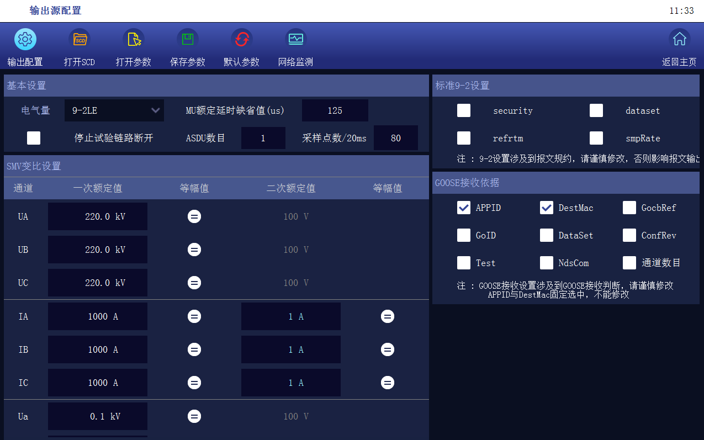Screen dimensions: 704x440
Task: Toggle the ConfRev checkbox
Action: tap(629, 235)
